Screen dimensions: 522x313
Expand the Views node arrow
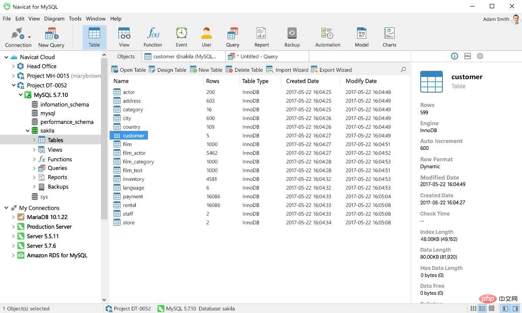34,150
